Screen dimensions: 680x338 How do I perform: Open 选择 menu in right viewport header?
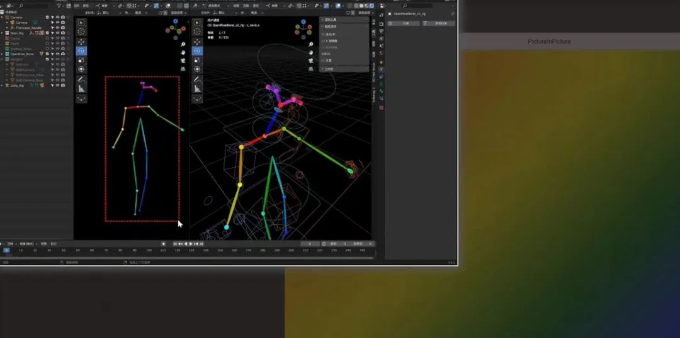(246, 6)
